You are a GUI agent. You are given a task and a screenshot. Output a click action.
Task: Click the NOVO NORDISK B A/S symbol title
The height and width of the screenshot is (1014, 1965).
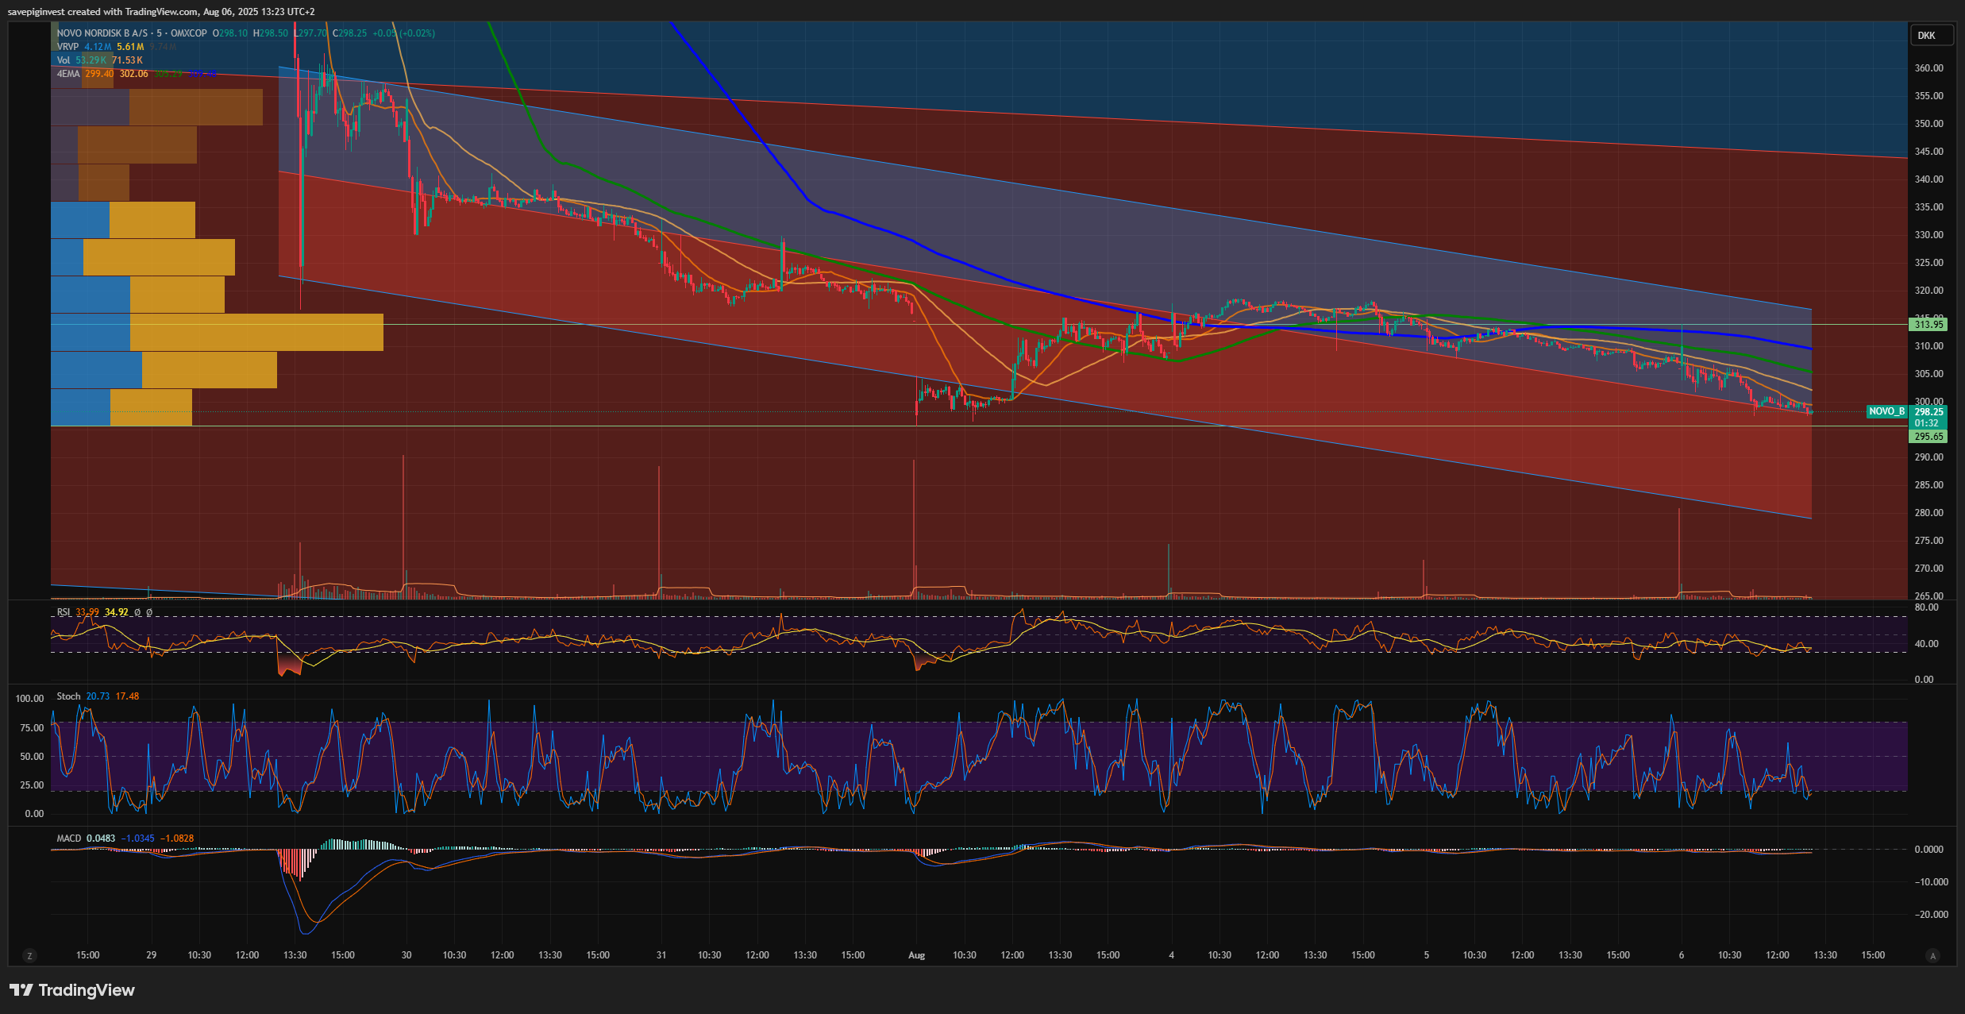coord(102,33)
